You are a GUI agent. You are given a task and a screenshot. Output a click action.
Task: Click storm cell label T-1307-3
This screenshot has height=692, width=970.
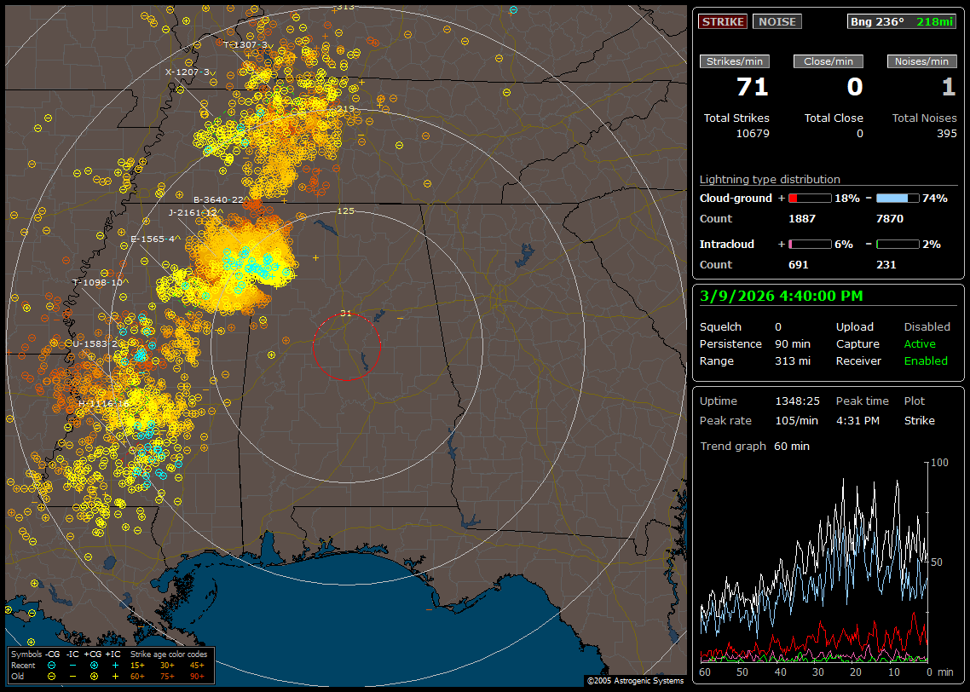click(245, 44)
